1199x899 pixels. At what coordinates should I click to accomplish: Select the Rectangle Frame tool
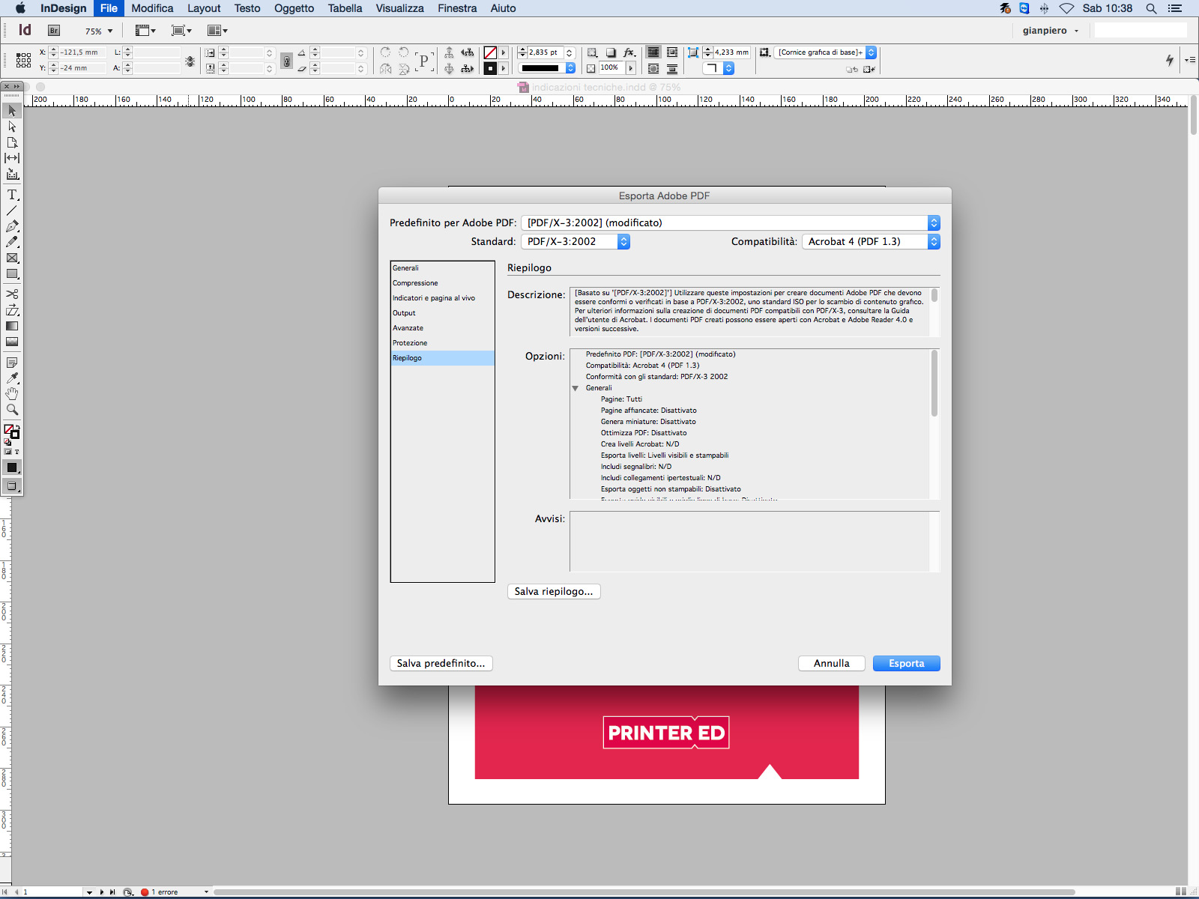pyautogui.click(x=12, y=258)
